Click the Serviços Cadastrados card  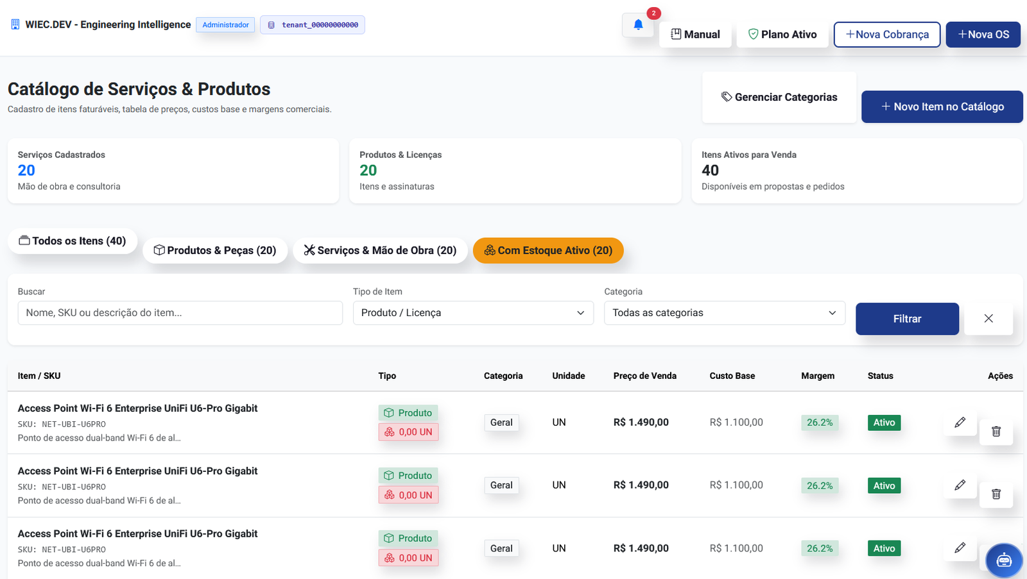[x=173, y=171]
